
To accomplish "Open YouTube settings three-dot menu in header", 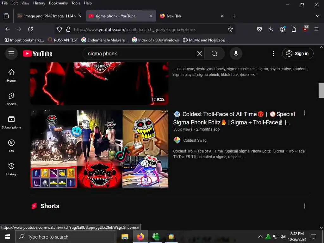I will click(273, 54).
